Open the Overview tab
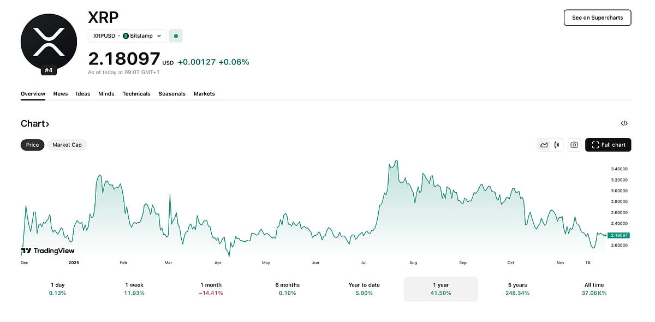 tap(33, 94)
